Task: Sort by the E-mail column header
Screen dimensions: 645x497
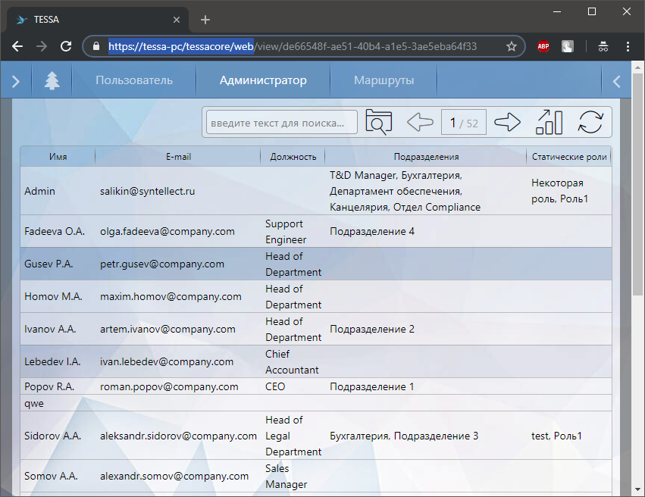Action: [178, 157]
